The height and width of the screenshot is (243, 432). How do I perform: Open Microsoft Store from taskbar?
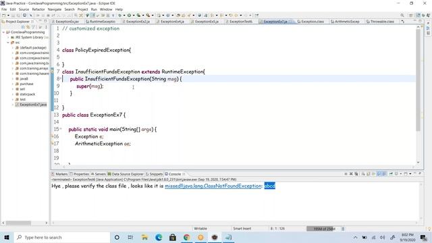click(x=173, y=237)
